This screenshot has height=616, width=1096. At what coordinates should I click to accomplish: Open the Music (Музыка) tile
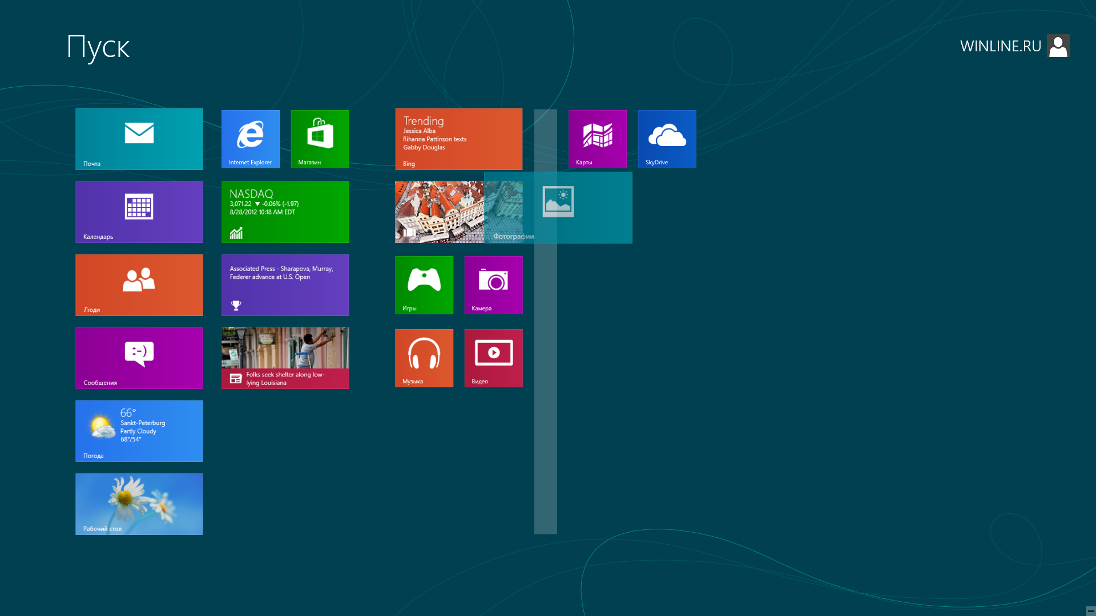424,358
